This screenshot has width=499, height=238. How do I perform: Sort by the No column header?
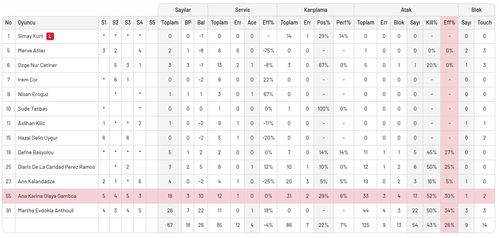pyautogui.click(x=8, y=23)
